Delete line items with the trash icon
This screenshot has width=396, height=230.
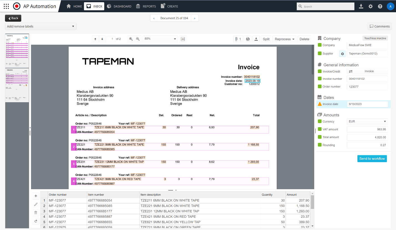click(35, 212)
